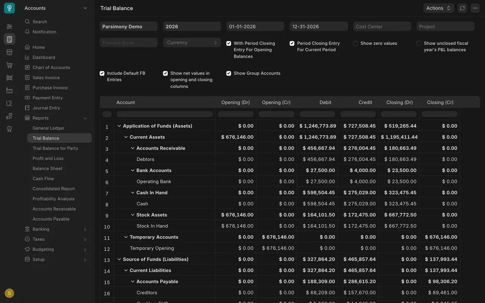The height and width of the screenshot is (303, 485).
Task: Go to Purchase Invoice in sidebar
Action: click(x=50, y=87)
